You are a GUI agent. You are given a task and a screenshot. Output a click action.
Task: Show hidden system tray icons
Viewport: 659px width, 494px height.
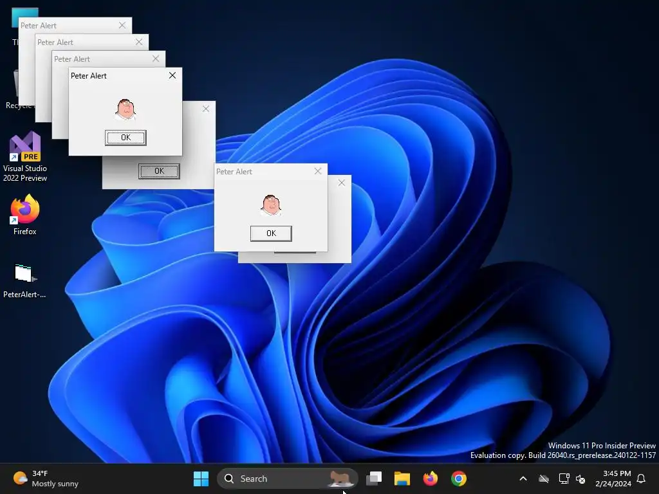click(x=523, y=479)
